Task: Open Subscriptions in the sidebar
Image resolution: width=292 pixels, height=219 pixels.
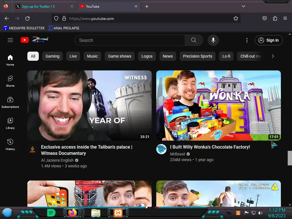Action: (10, 102)
